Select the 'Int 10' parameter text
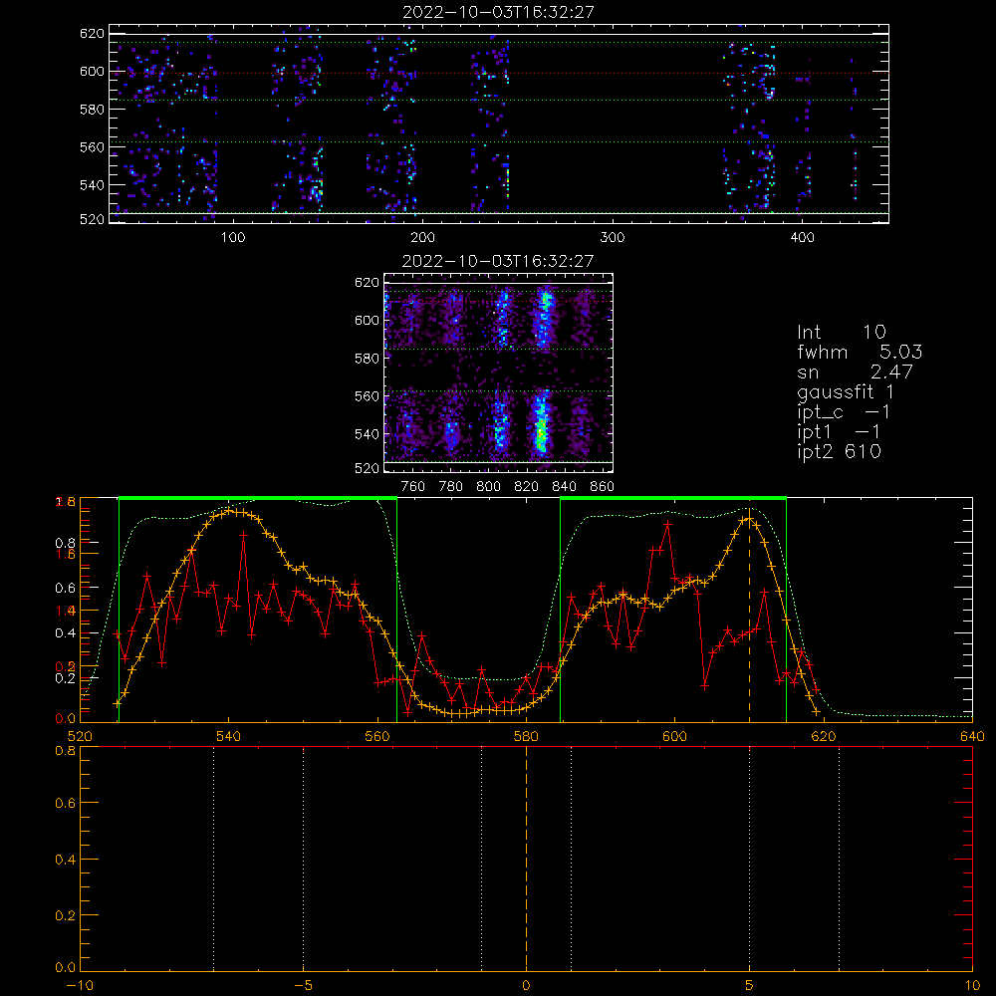 click(x=841, y=332)
